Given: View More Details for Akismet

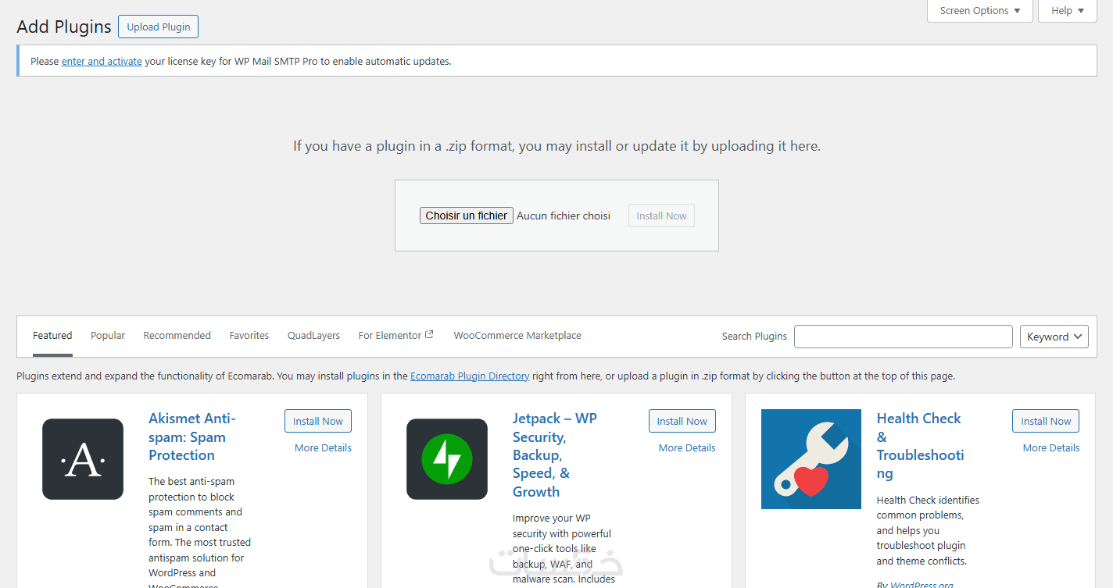Looking at the screenshot, I should pos(323,447).
